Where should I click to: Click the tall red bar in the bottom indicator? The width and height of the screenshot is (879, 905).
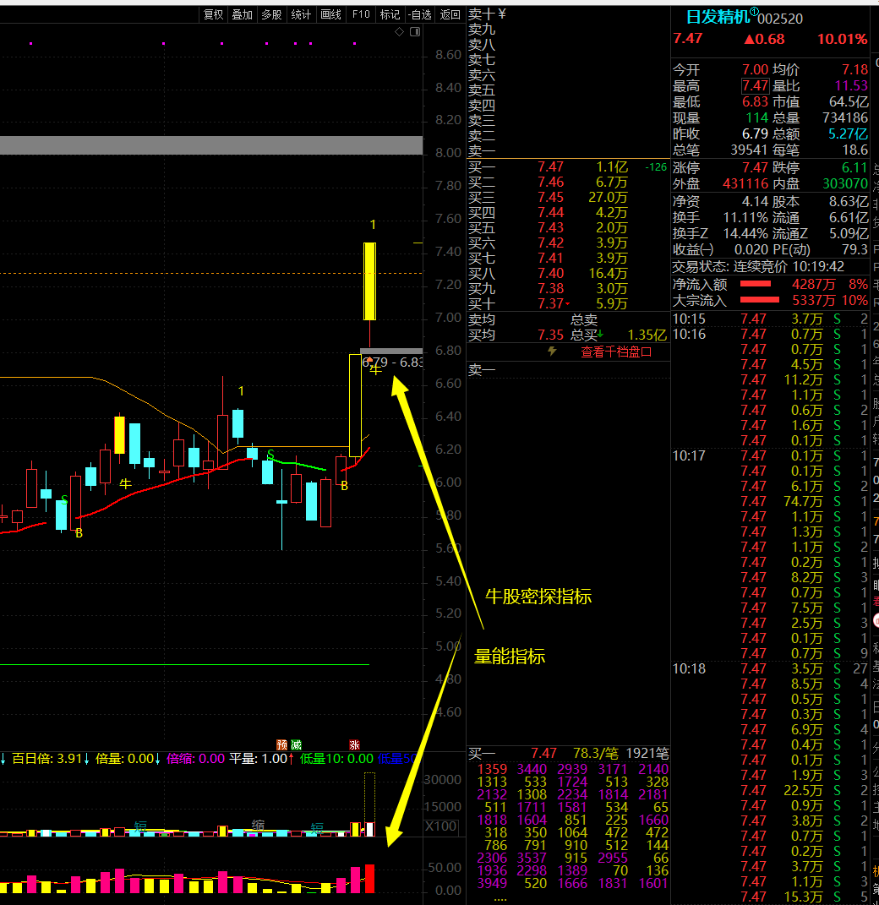click(369, 879)
